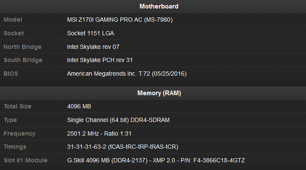Select the MSI Z170I GAMING PRO AC value
306x170 pixels.
click(x=119, y=20)
